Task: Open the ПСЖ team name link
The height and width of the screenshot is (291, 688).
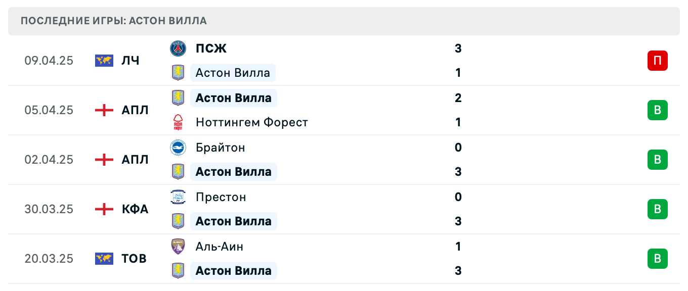Action: coord(211,48)
